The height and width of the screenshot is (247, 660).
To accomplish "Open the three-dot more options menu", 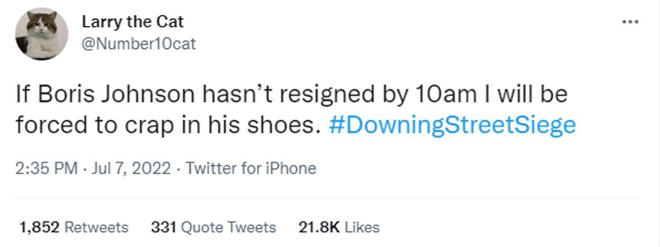I will tap(630, 23).
